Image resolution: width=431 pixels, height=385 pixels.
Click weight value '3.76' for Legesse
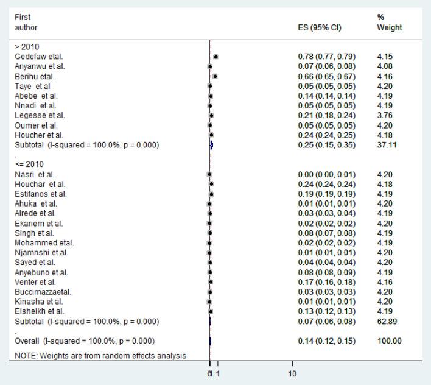pos(385,116)
